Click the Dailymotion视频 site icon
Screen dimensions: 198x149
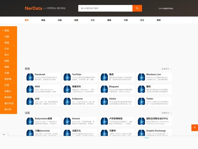click(30, 121)
